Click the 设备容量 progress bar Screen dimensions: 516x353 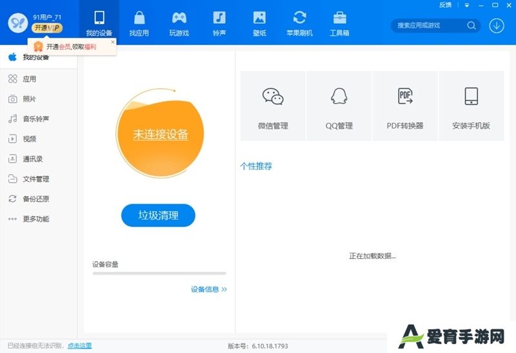pyautogui.click(x=159, y=273)
